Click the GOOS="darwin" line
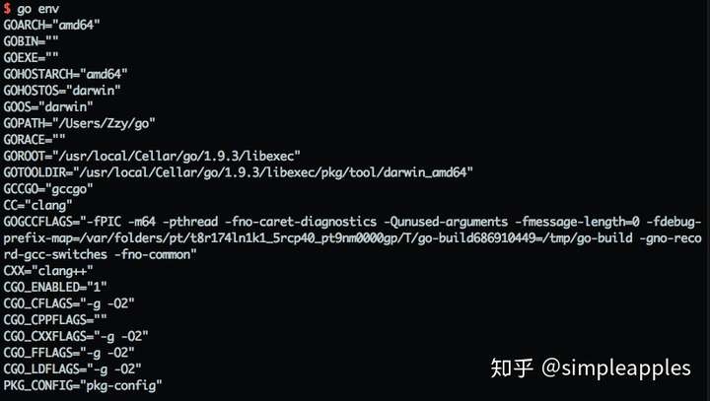The width and height of the screenshot is (710, 401). 48,106
